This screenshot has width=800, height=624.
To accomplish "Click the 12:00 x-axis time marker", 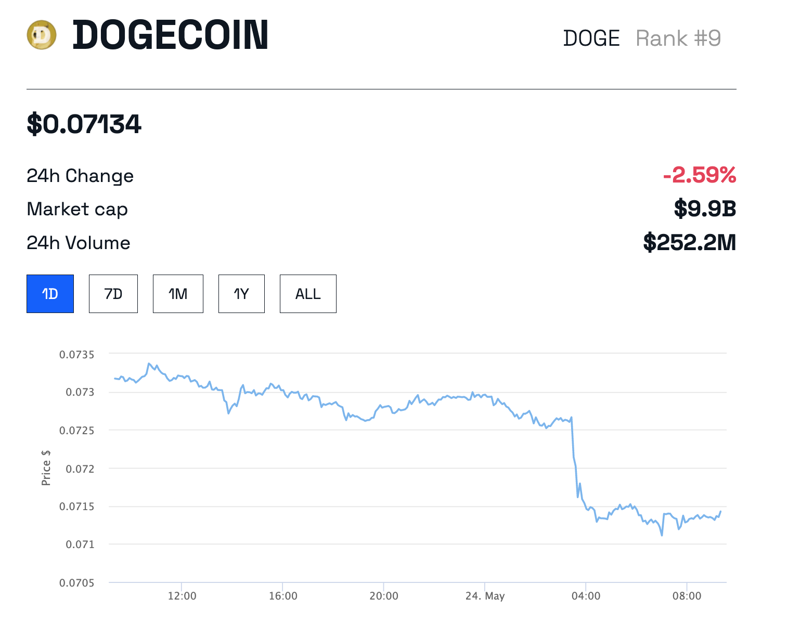I will pos(182,596).
